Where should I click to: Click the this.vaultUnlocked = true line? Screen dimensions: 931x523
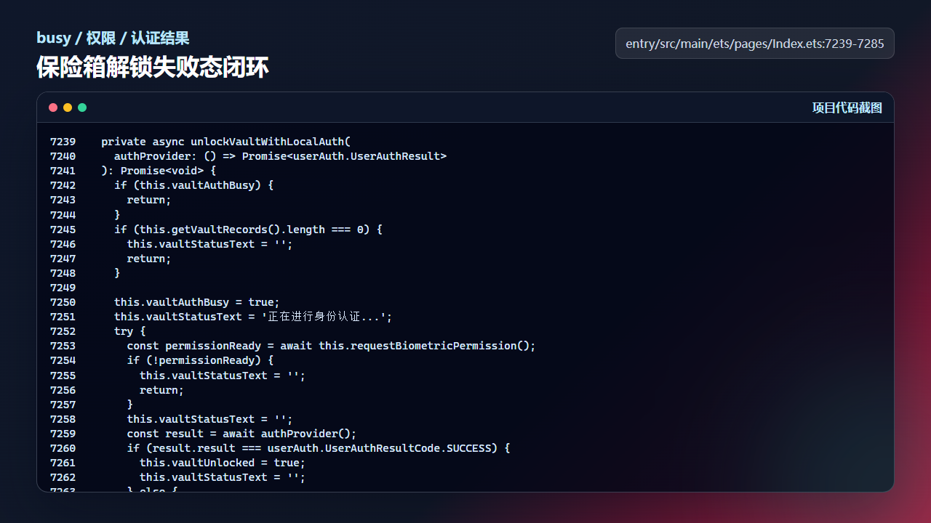(x=223, y=462)
